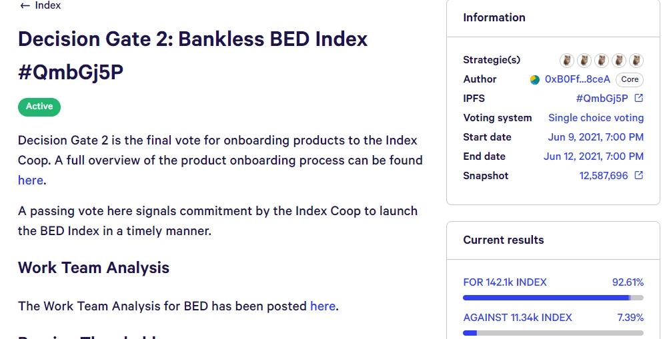The width and height of the screenshot is (667, 339).
Task: Open the Snapshot block external link icon
Action: pos(638,175)
